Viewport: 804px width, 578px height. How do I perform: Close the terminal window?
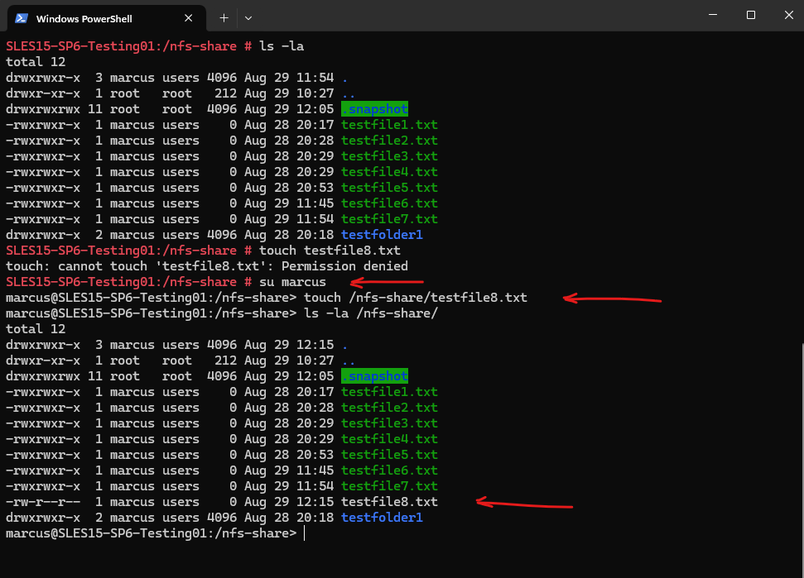point(788,15)
